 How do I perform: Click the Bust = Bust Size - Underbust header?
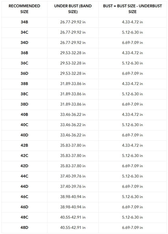pos(132,9)
